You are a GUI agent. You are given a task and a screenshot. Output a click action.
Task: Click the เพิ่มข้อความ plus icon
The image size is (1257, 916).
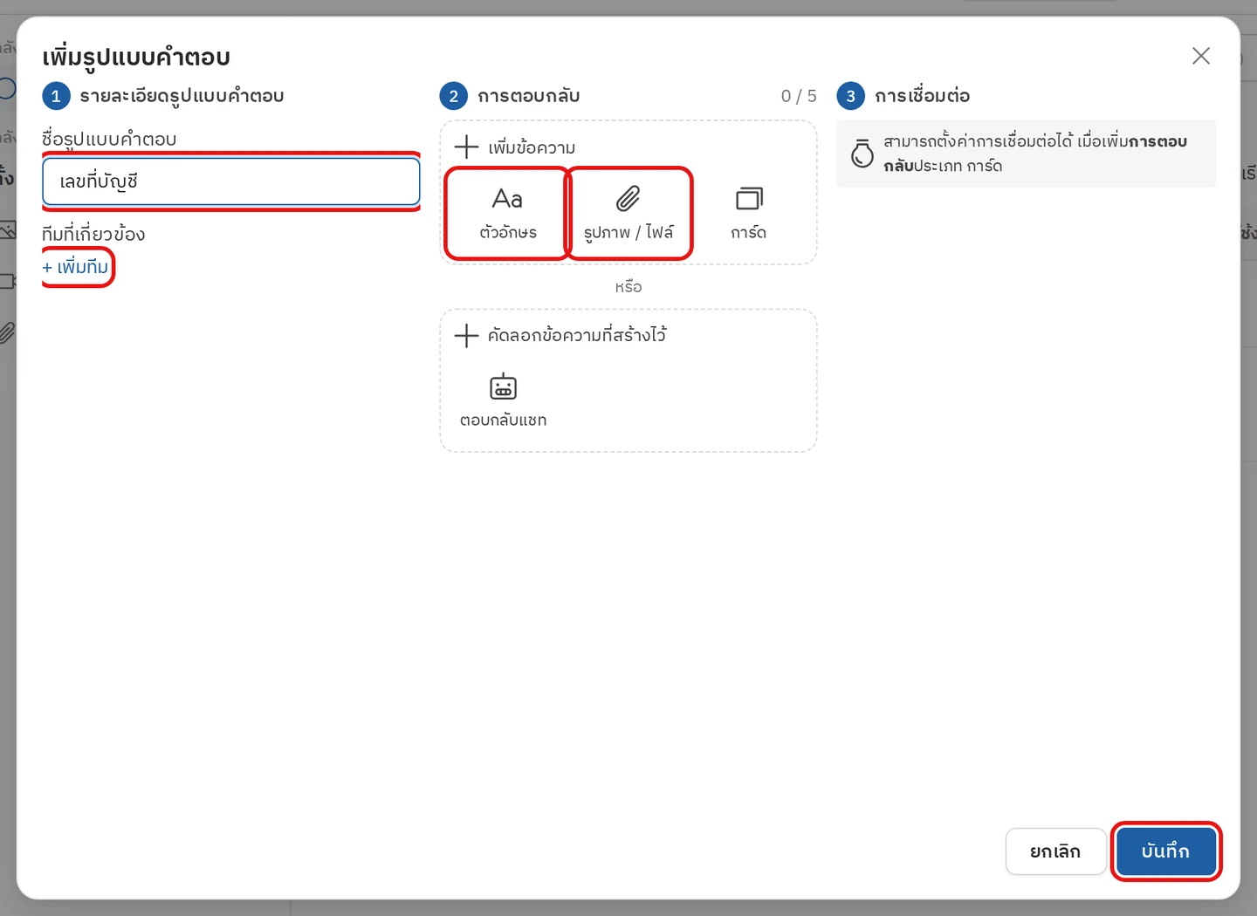[467, 147]
